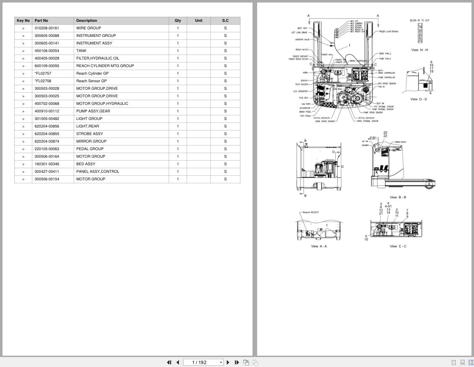Expand the TANK row arrow

pyautogui.click(x=23, y=51)
